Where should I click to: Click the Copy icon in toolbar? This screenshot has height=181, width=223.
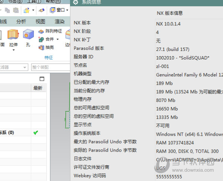(x=7, y=10)
